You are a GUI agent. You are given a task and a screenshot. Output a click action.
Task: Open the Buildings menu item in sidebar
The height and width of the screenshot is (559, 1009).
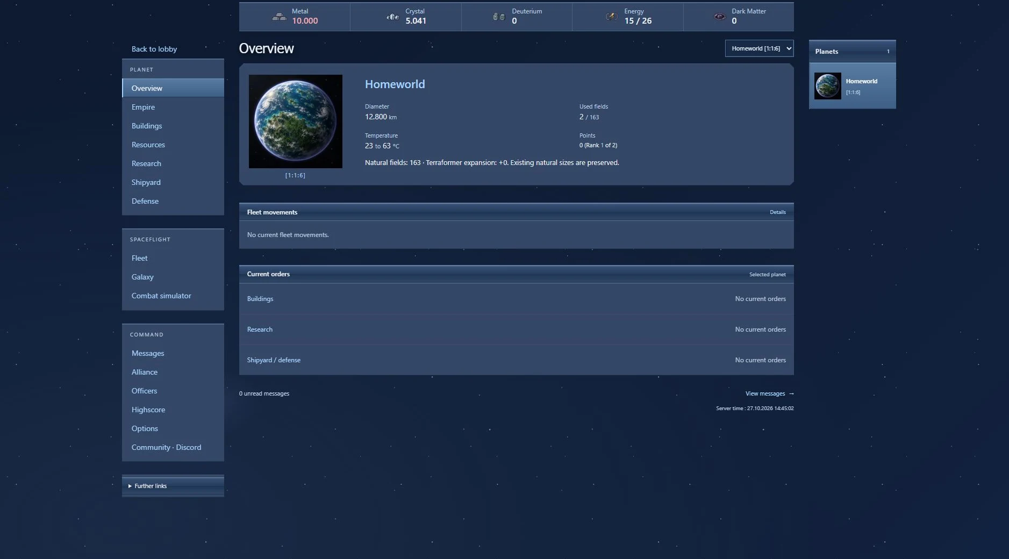click(173, 126)
